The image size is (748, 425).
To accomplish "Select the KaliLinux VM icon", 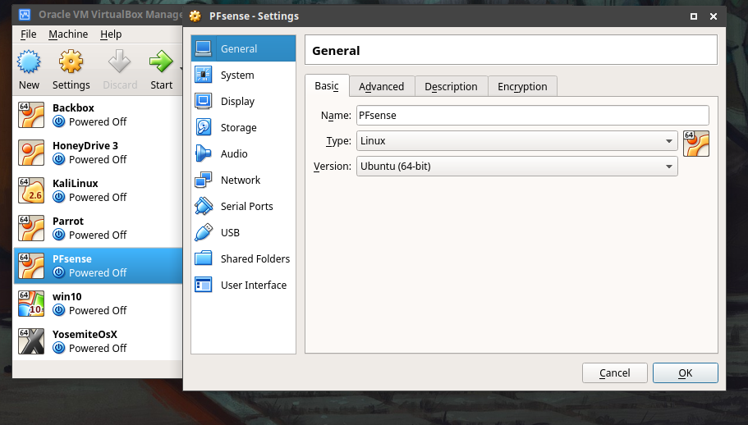I will click(31, 190).
